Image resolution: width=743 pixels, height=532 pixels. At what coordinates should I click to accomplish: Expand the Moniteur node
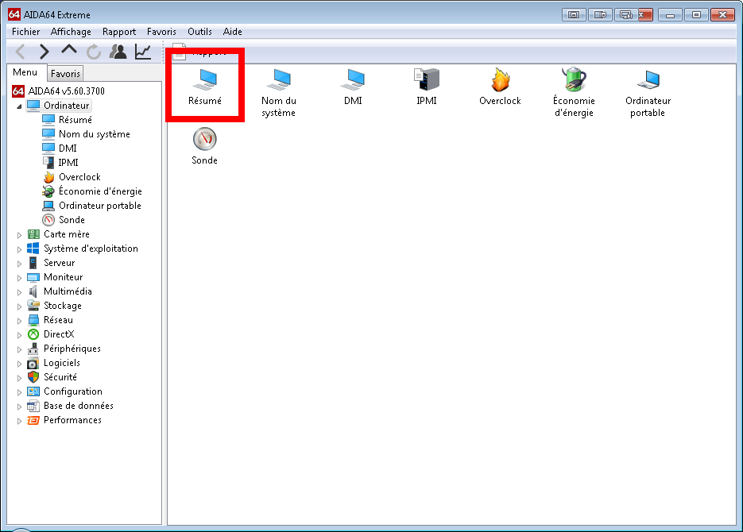[19, 278]
